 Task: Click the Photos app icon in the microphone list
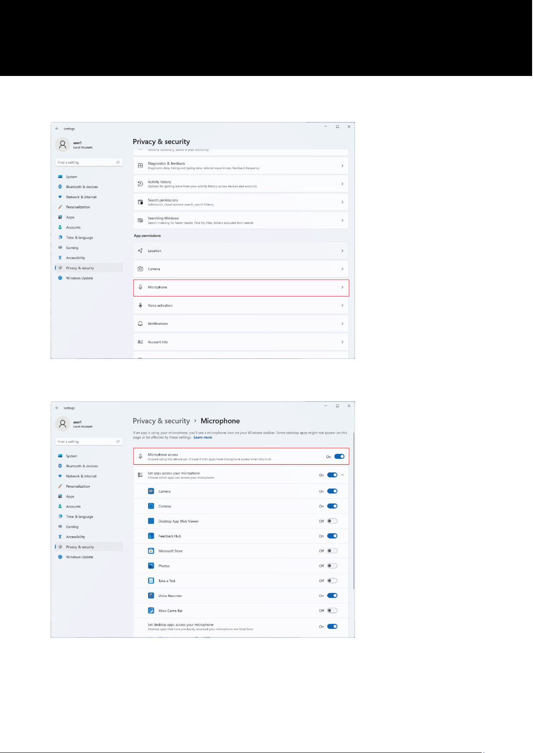pos(151,566)
